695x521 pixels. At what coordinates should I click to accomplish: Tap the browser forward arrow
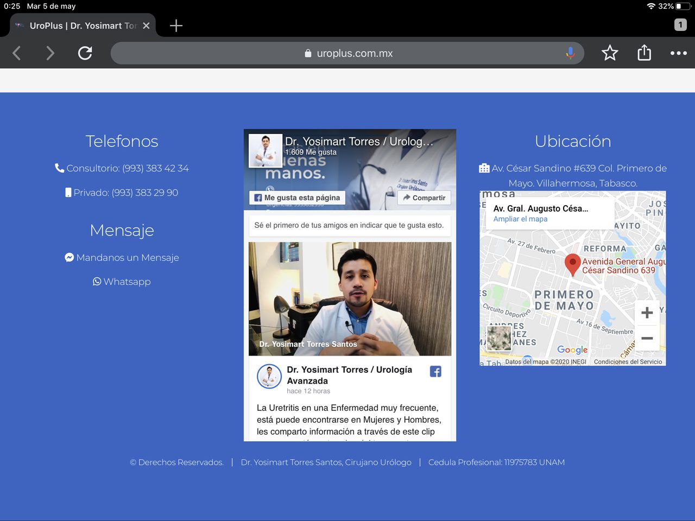tap(50, 53)
